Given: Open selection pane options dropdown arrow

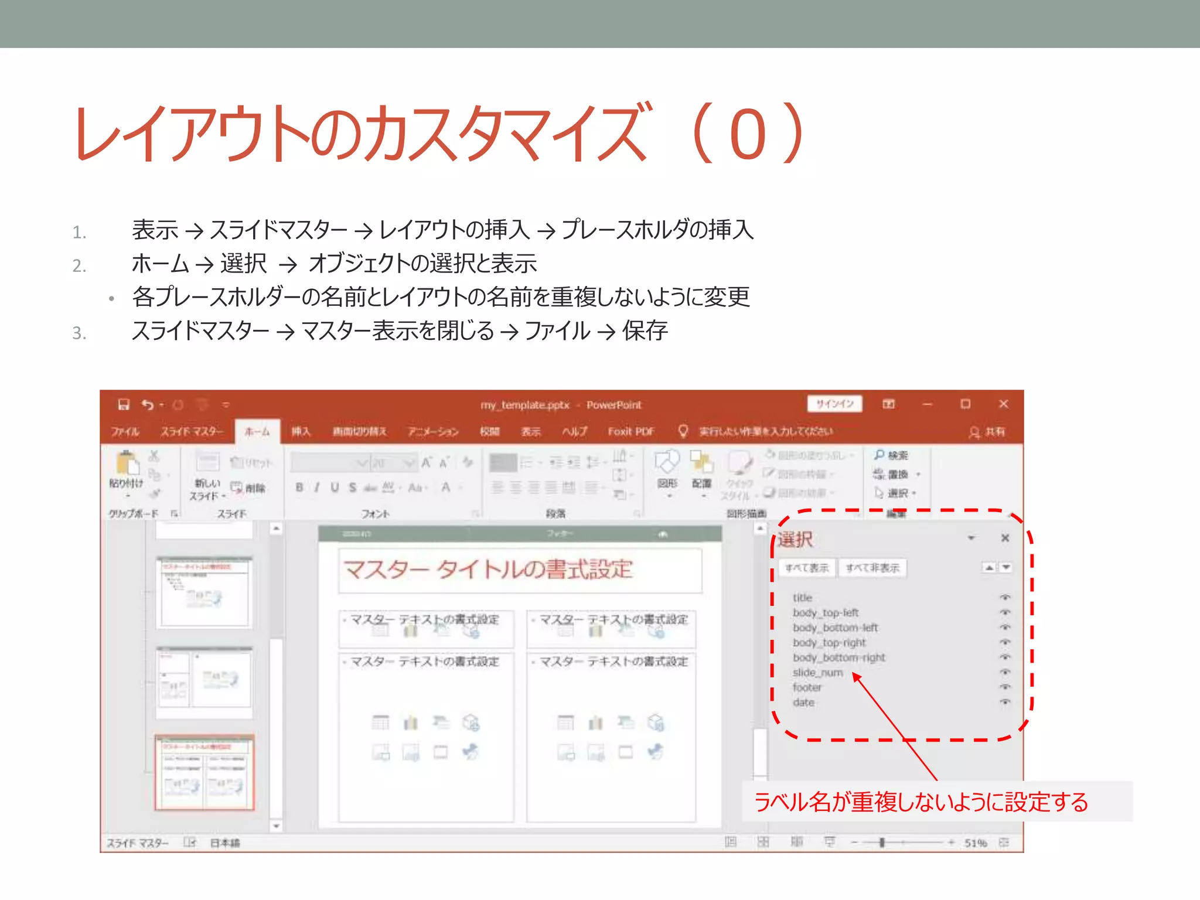Looking at the screenshot, I should click(x=971, y=538).
